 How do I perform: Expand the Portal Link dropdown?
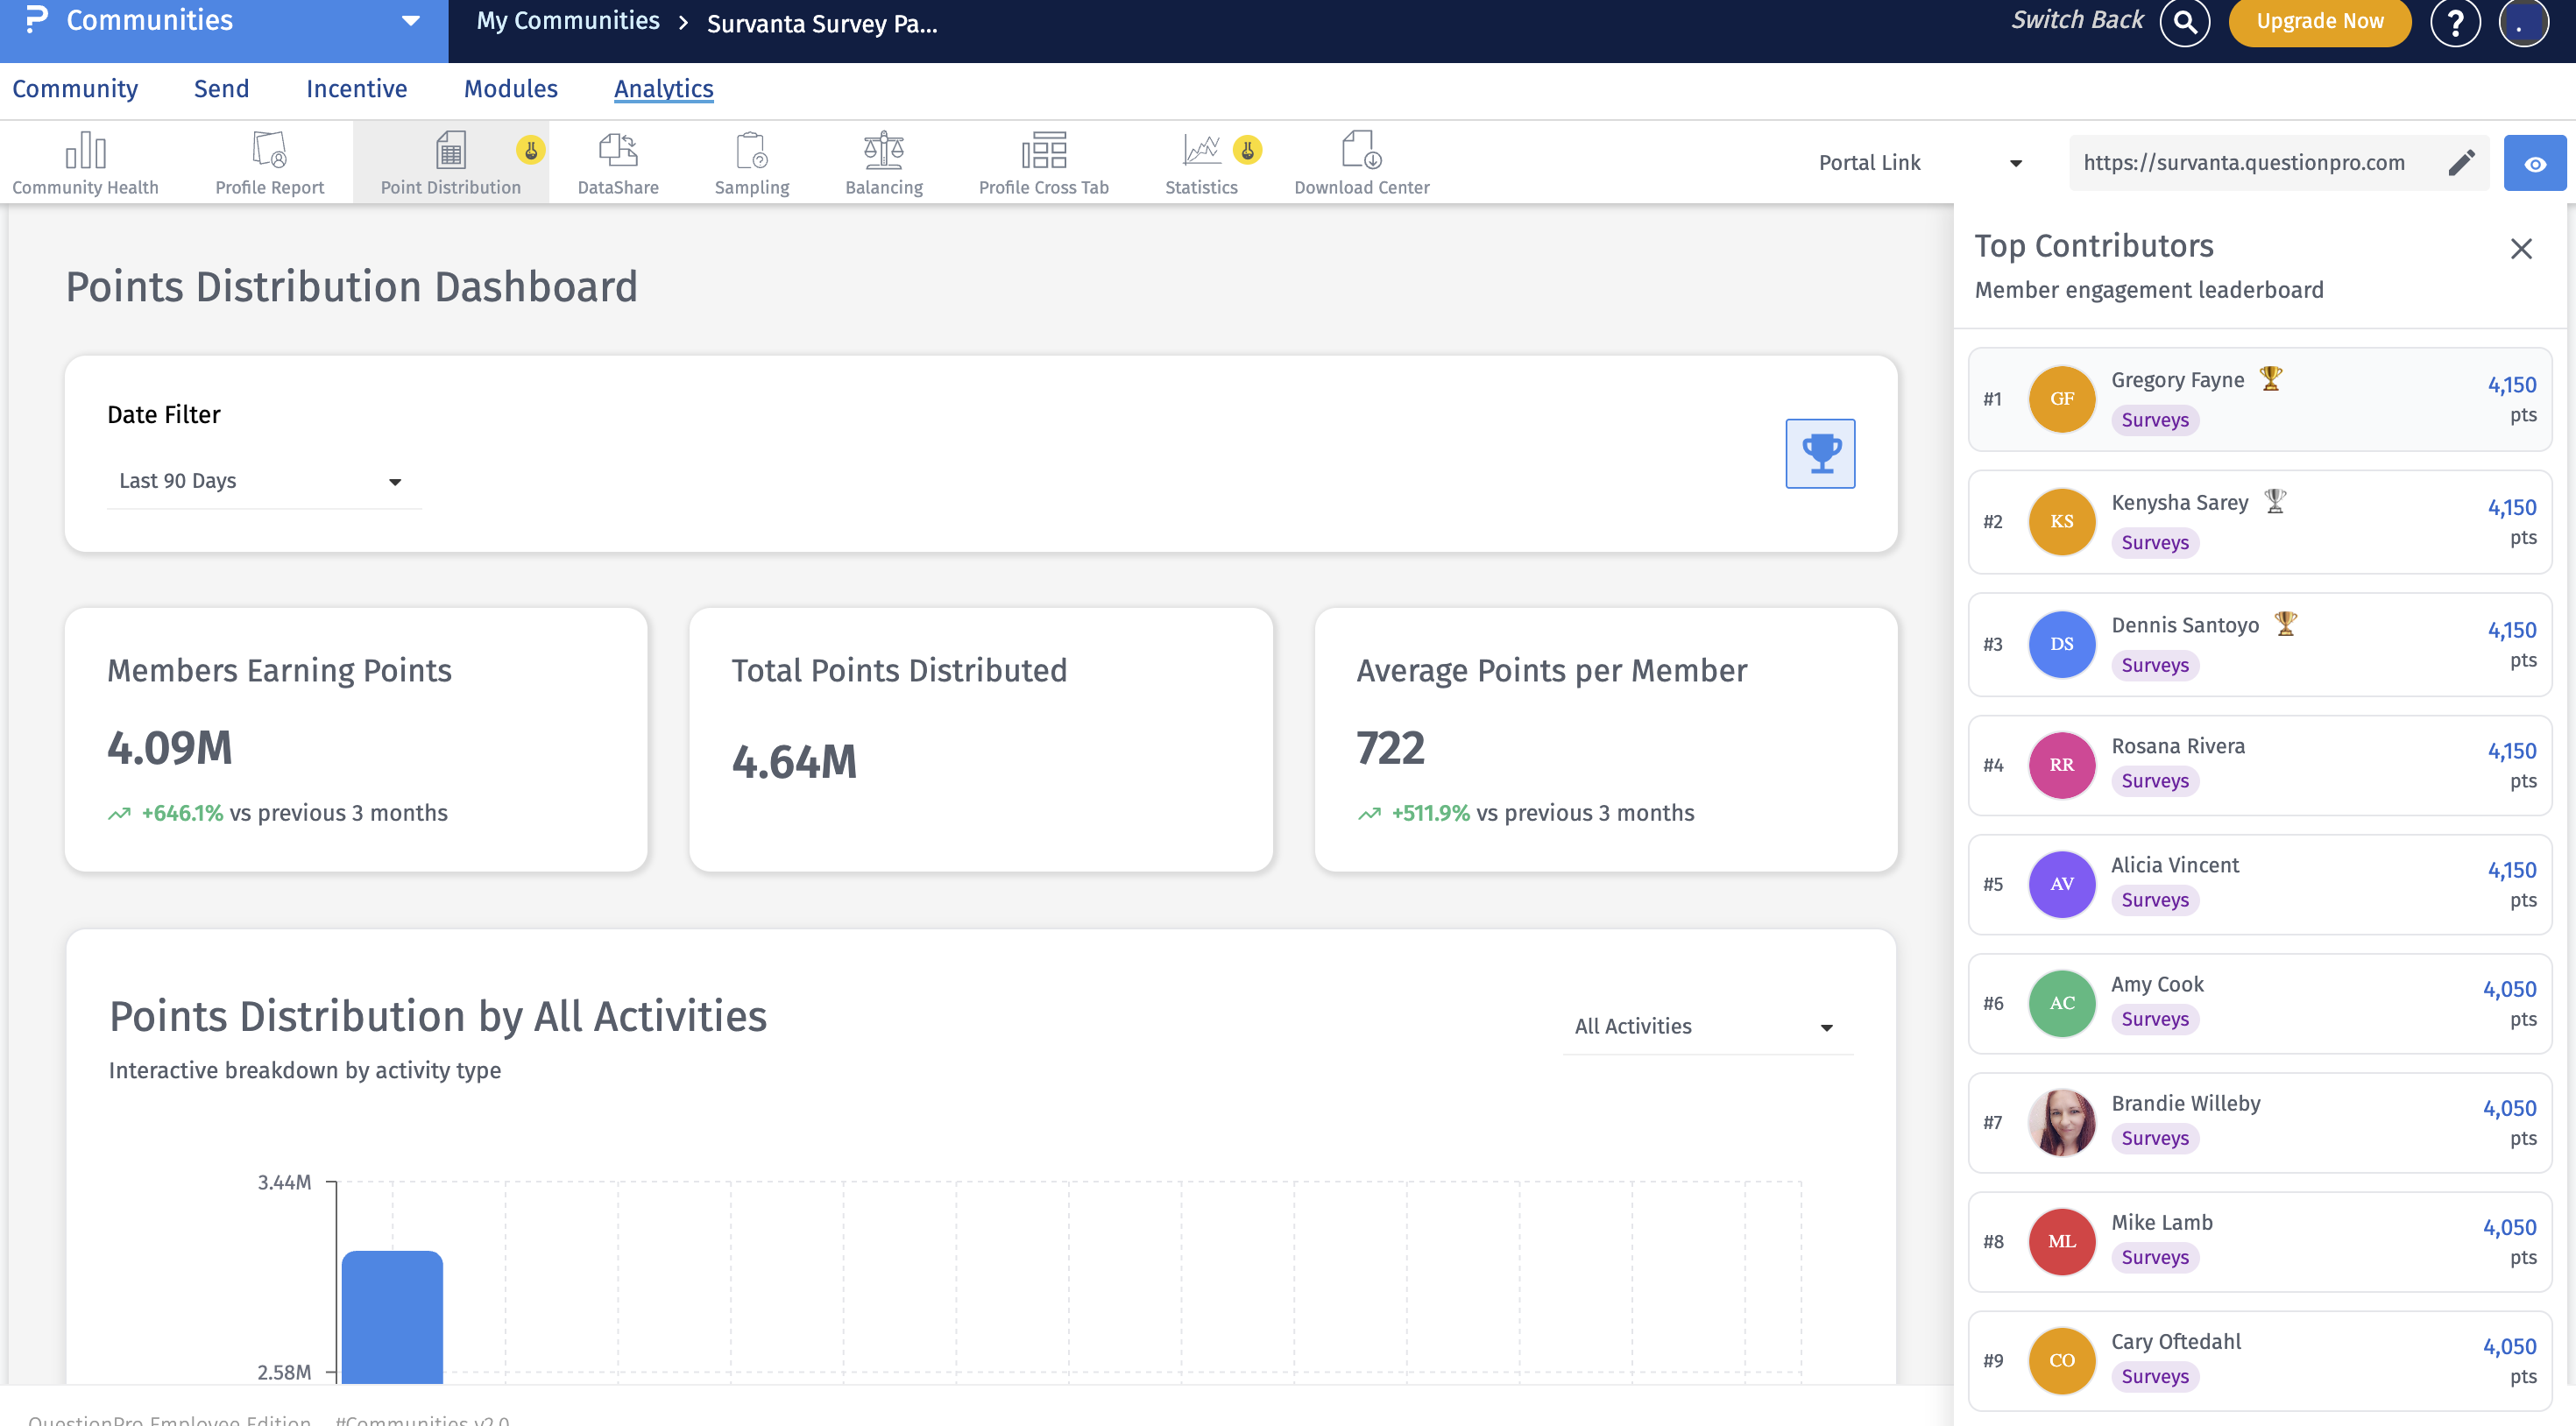pos(1919,163)
